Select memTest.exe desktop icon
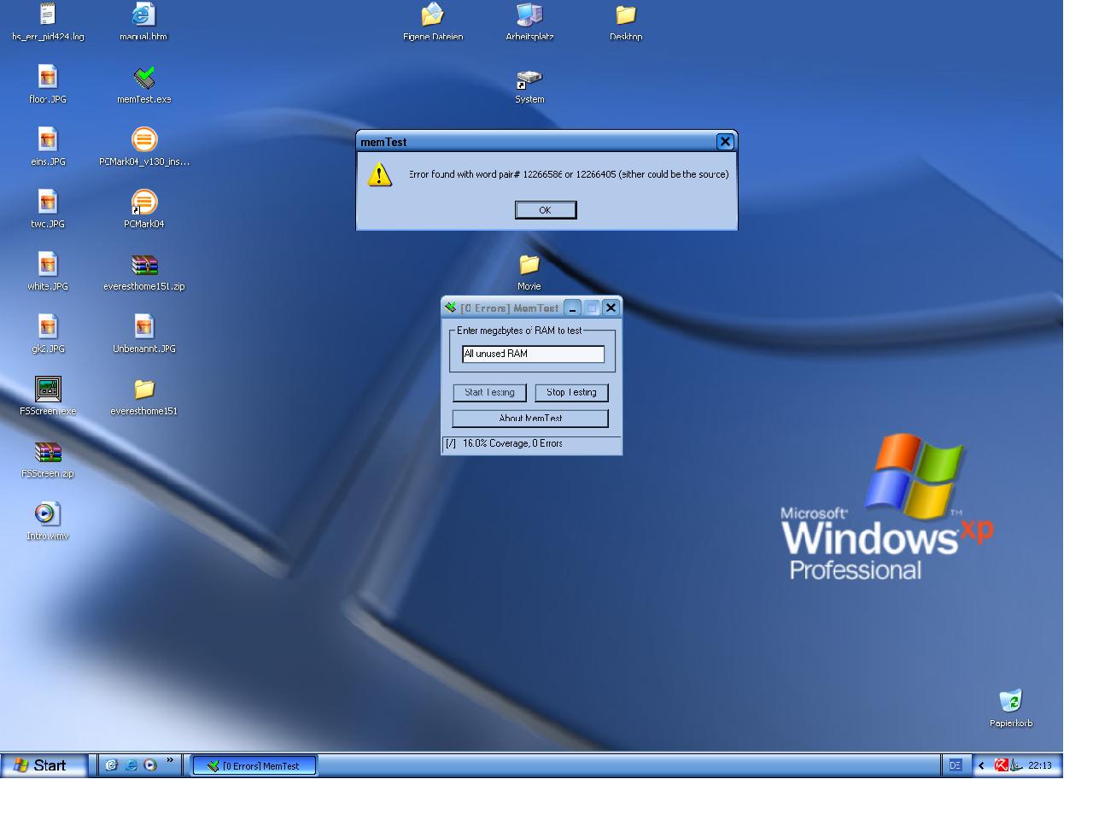The image size is (1093, 820). tap(143, 85)
